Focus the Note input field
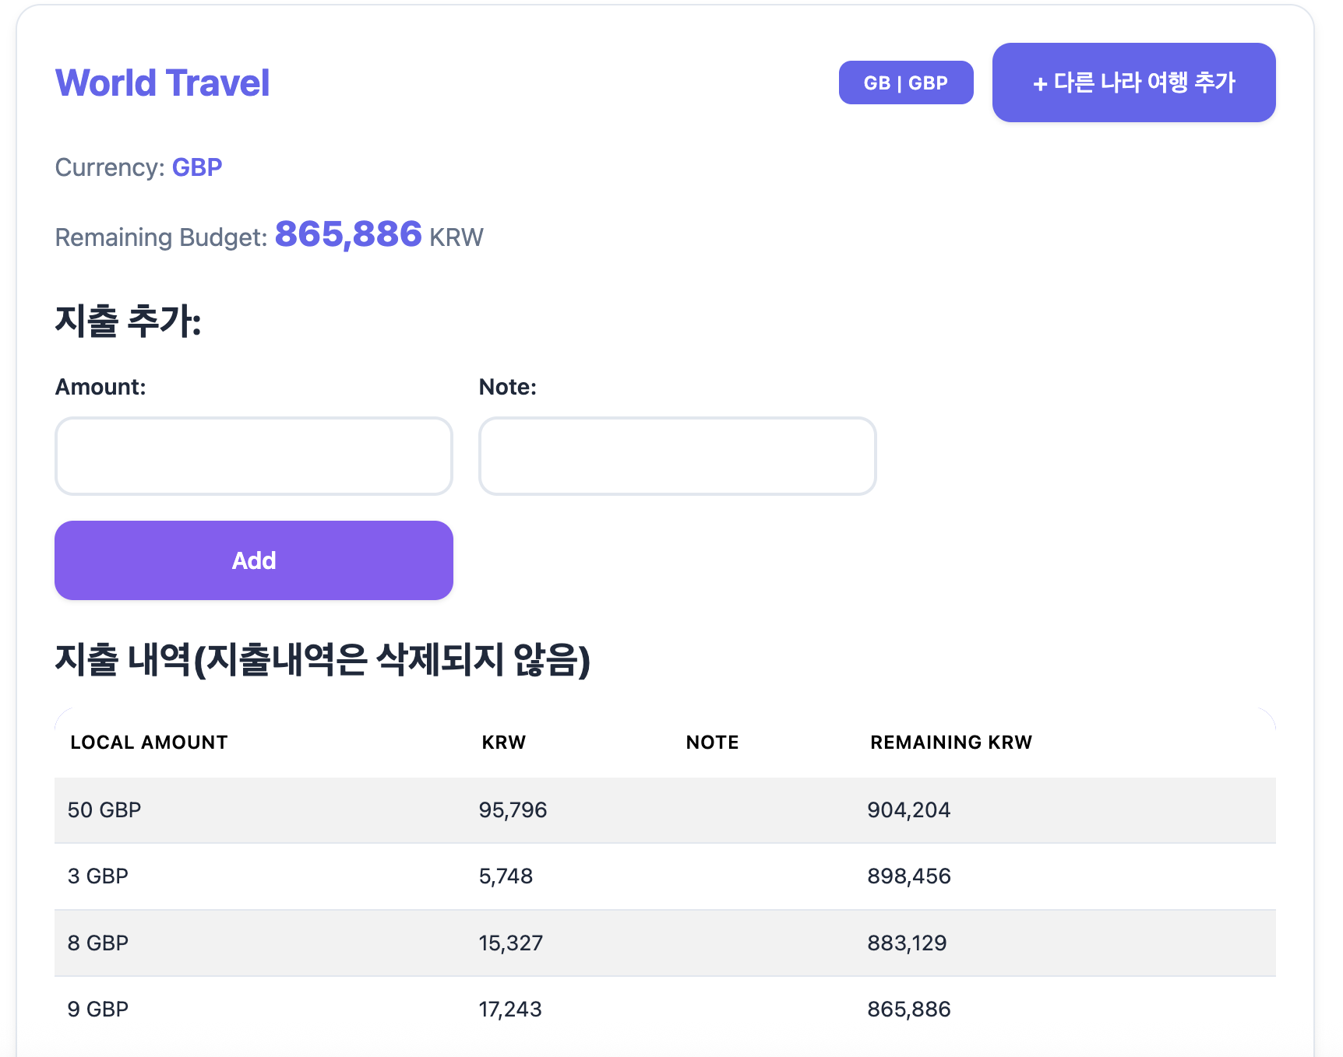 (678, 456)
